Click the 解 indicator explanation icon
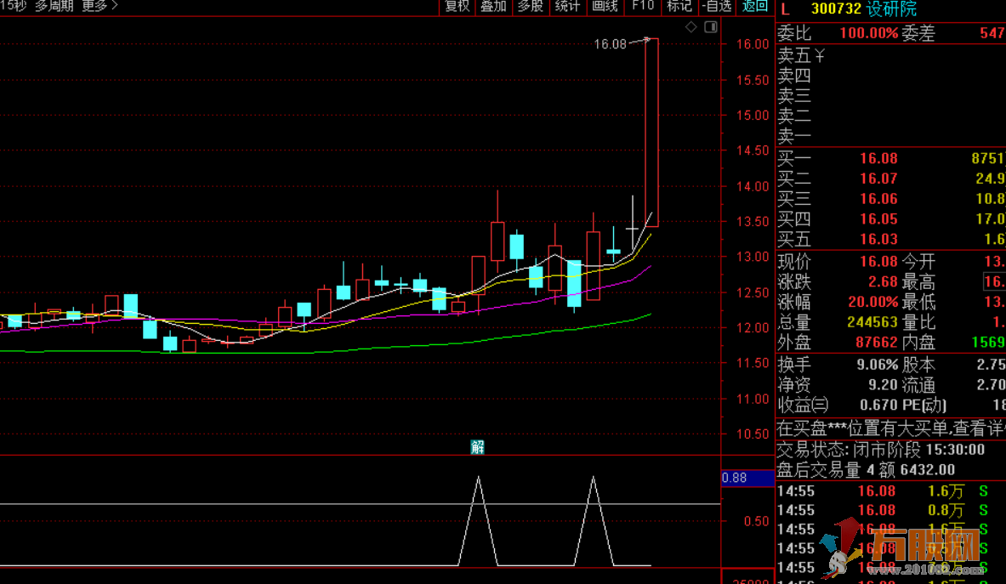Image resolution: width=1006 pixels, height=584 pixels. [x=477, y=447]
